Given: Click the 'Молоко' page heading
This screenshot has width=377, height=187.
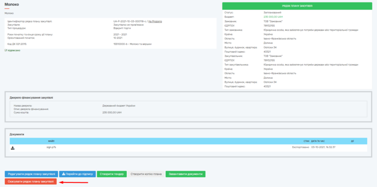Looking at the screenshot, I should (12, 4).
